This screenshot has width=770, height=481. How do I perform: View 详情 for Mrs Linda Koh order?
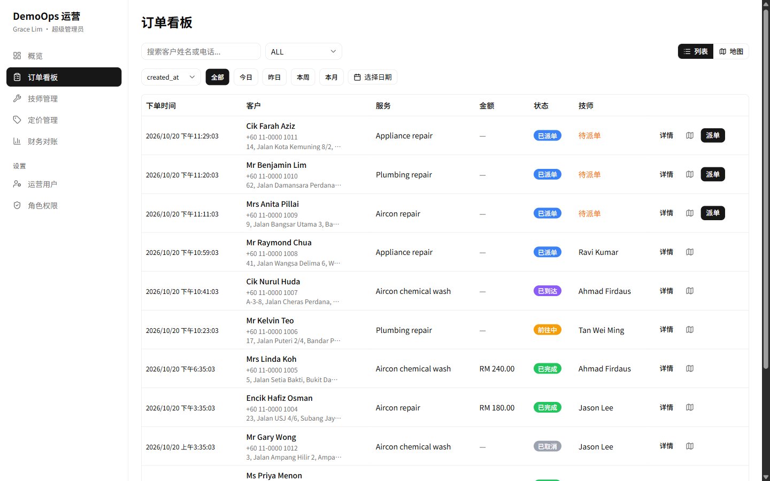[666, 369]
